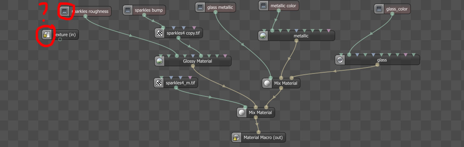Click the Material Macro (out) icon
This screenshot has height=147, width=464.
236,137
